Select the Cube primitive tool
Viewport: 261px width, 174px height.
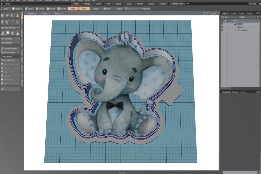pyautogui.click(x=3, y=16)
